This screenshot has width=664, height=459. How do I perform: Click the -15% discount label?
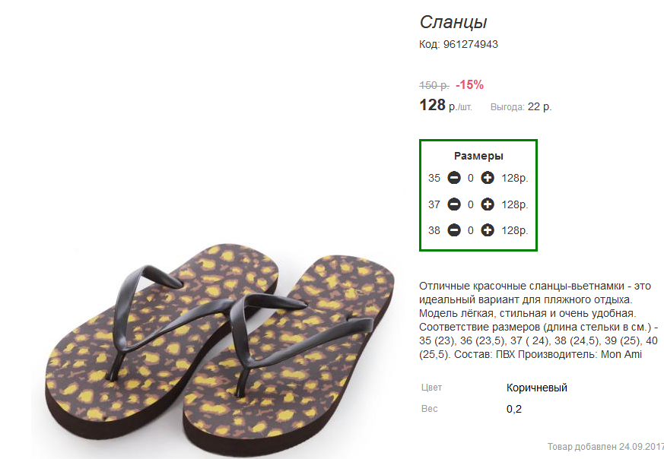tap(469, 84)
